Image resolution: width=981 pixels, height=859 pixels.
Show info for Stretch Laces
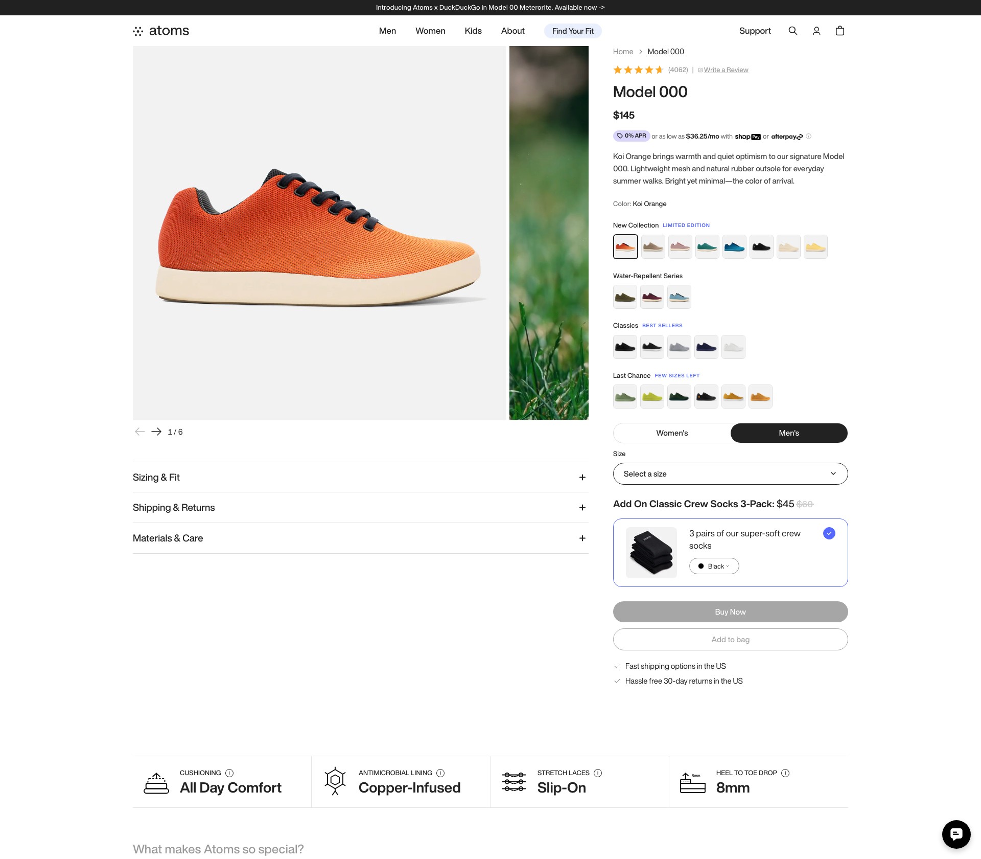(598, 773)
